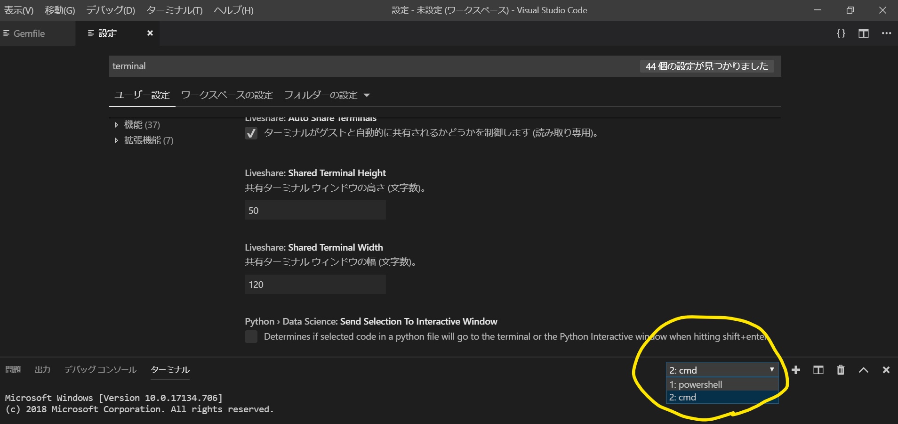
Task: Close the terminal panel with the X icon
Action: [887, 370]
